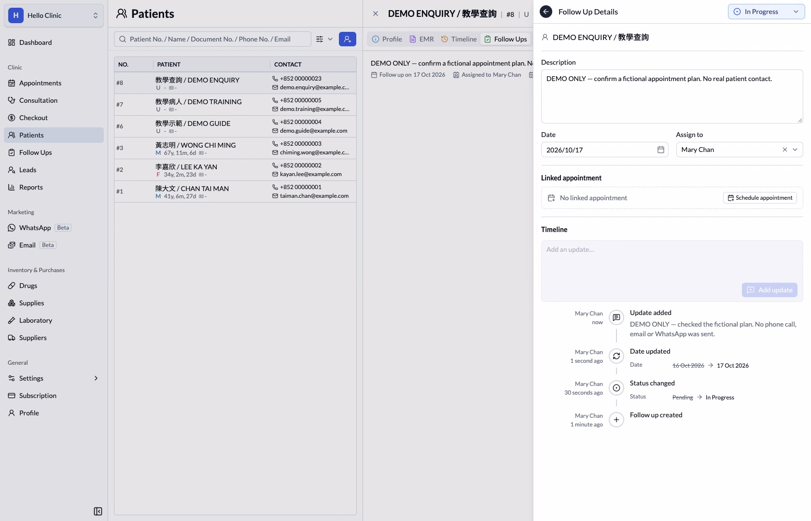Viewport: 811px width, 521px height.
Task: Switch to the EMR tab
Action: 421,39
